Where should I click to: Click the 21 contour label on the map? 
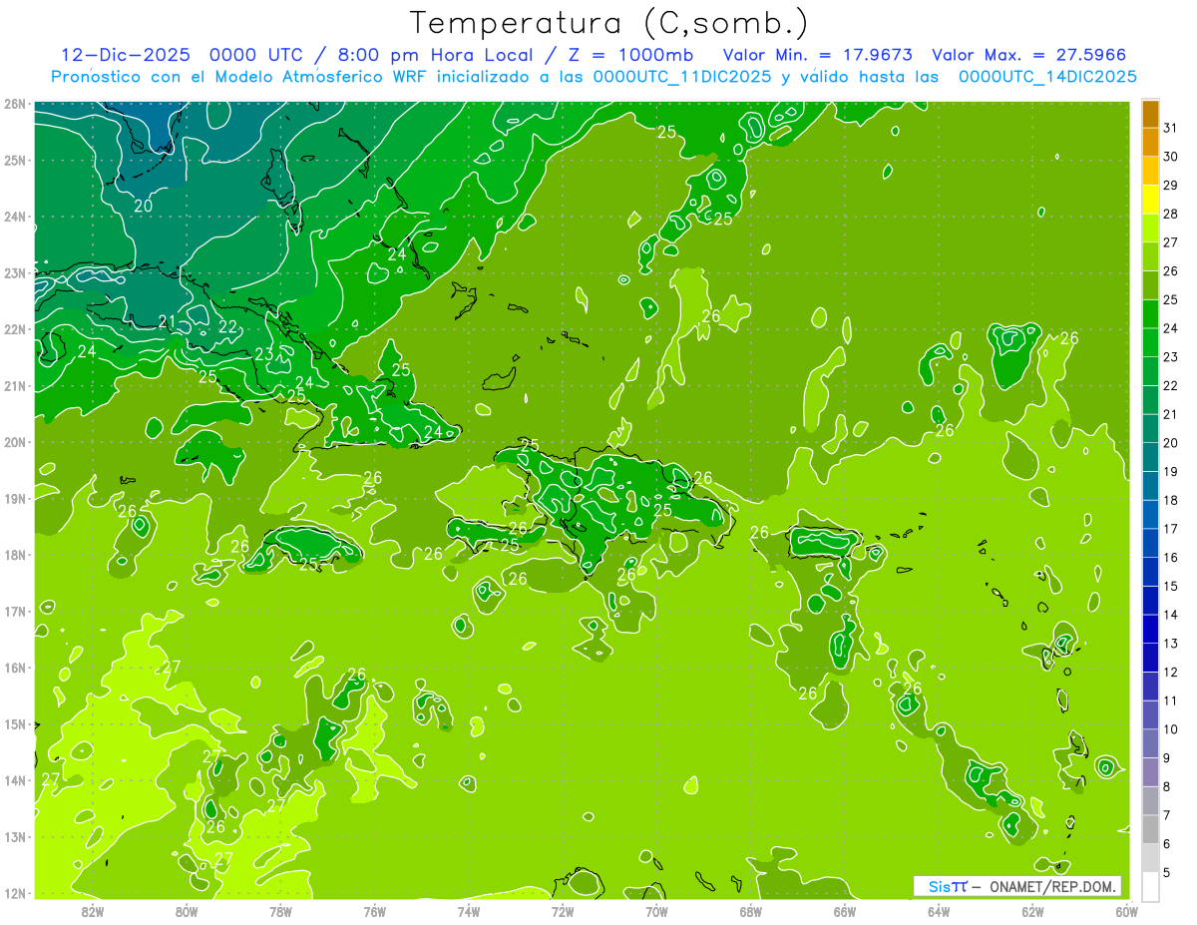click(168, 321)
